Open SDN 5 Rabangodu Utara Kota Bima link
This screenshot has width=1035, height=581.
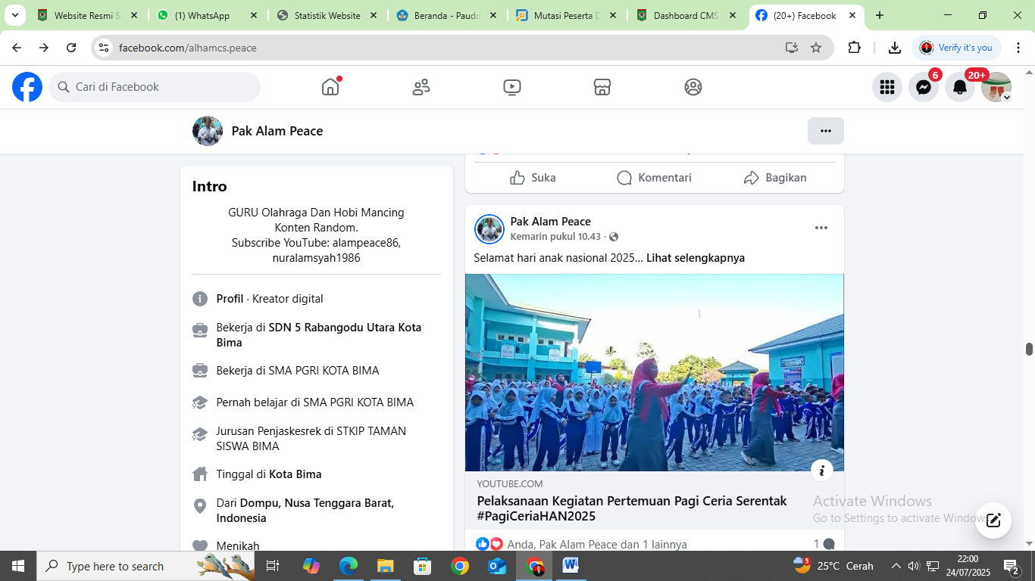tap(319, 335)
